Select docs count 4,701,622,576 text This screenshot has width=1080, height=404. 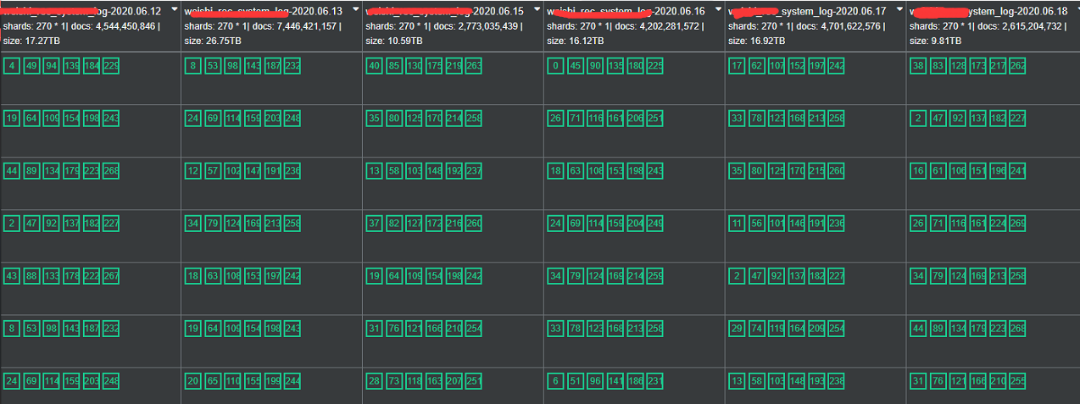[840, 26]
